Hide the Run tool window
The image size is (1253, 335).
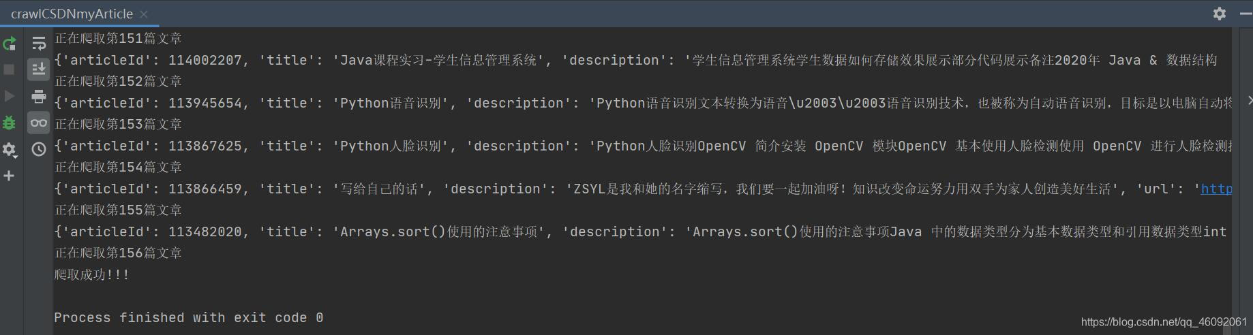(1246, 14)
